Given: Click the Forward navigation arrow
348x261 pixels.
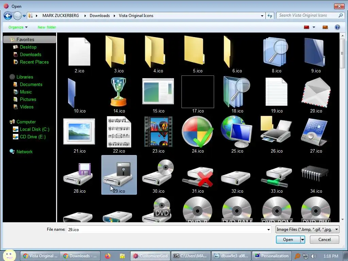Looking at the screenshot, I should pos(17,16).
